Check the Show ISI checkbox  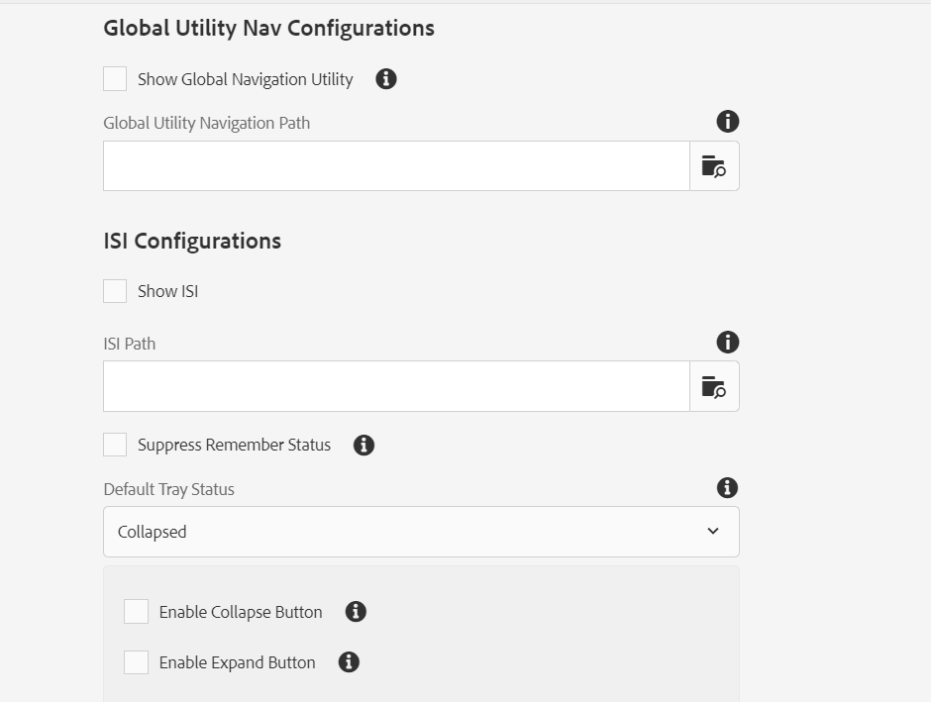click(115, 291)
